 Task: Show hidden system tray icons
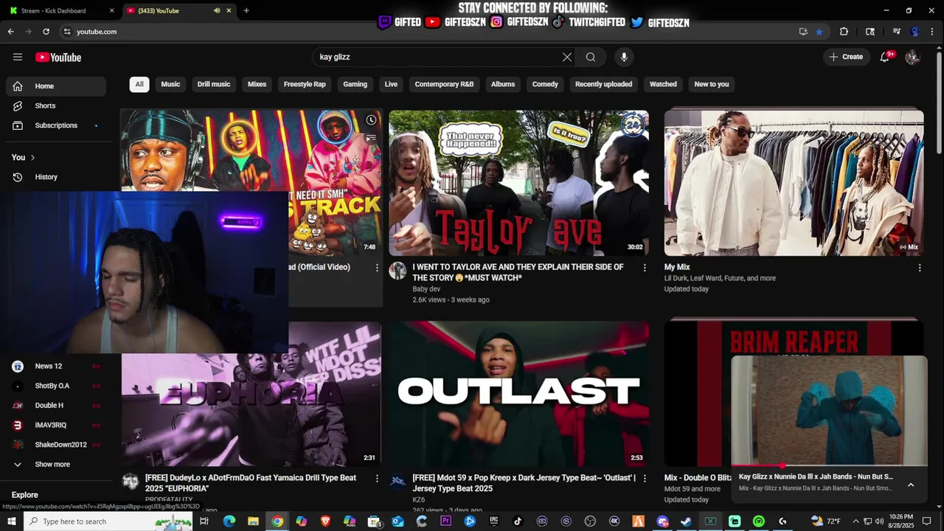[x=855, y=521]
